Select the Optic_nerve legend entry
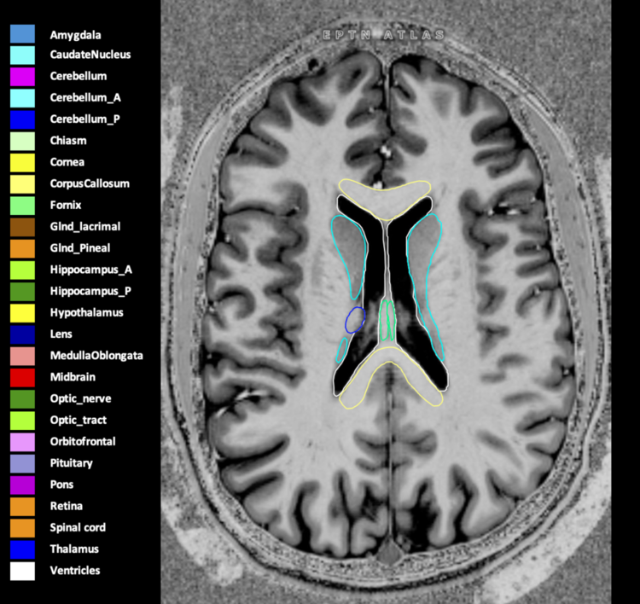This screenshot has width=640, height=604. (80, 398)
